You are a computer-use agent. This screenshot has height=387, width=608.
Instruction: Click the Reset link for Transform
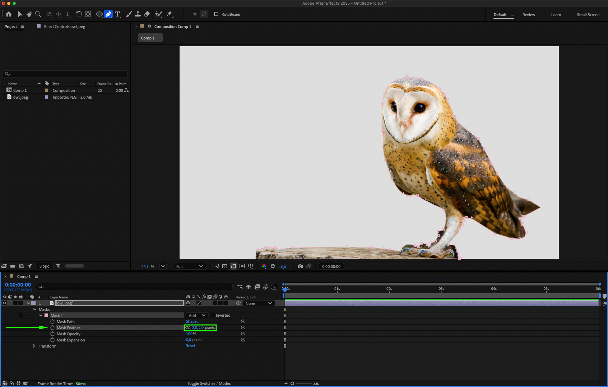190,346
